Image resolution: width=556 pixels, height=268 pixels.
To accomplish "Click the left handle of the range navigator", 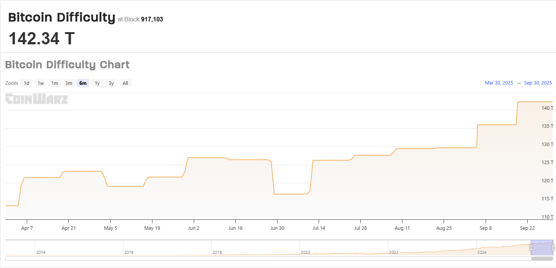I will pos(531,247).
